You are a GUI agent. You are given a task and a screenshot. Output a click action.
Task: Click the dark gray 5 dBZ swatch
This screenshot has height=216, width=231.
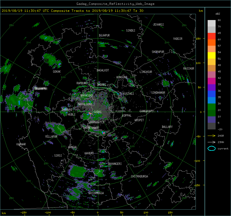coord(211,126)
